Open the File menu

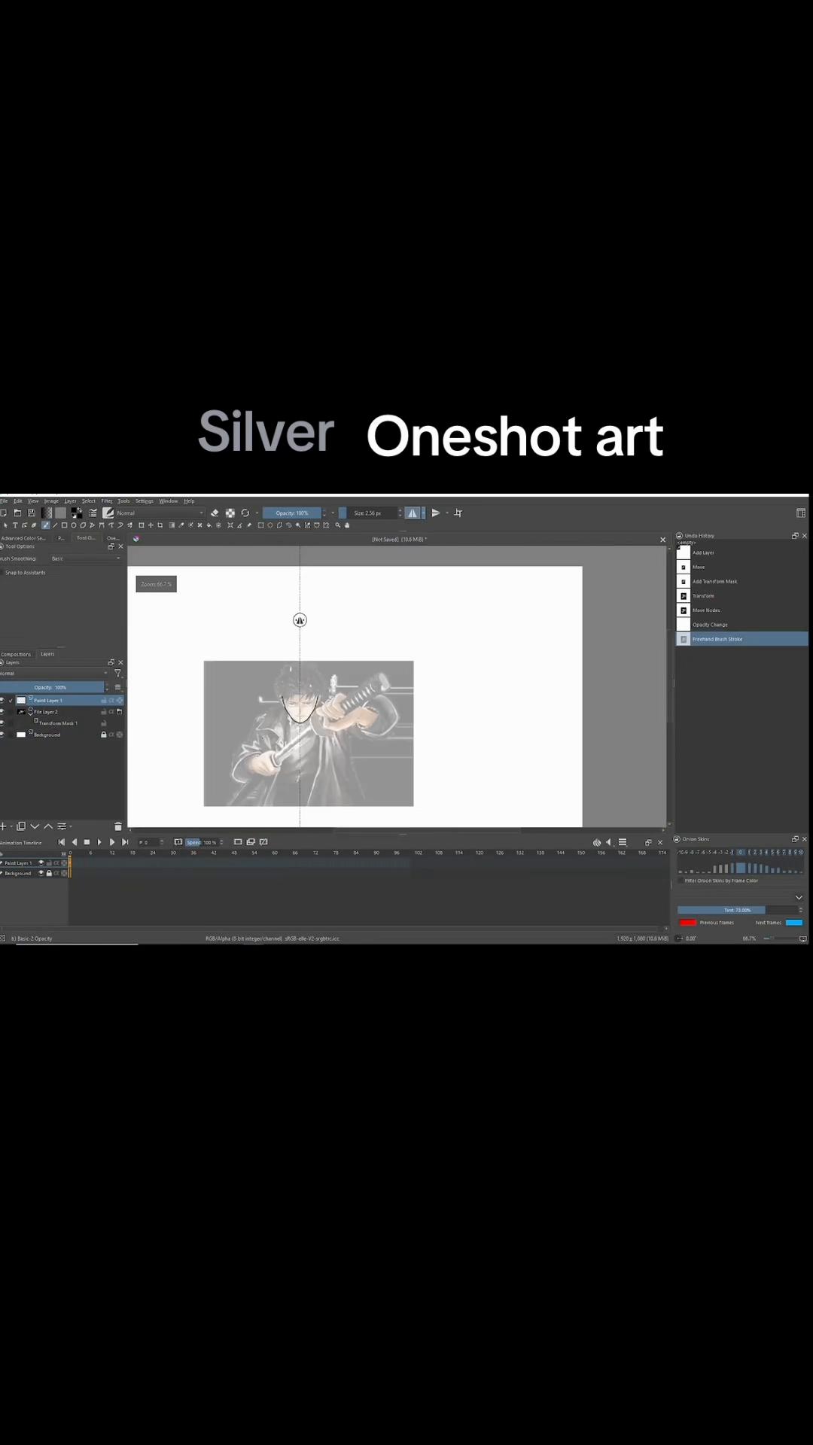coord(4,500)
